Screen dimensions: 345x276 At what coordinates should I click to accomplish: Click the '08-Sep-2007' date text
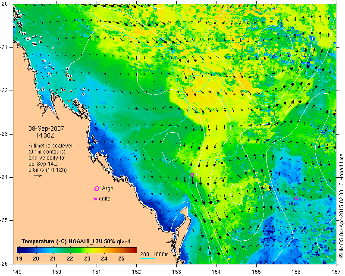(x=46, y=129)
